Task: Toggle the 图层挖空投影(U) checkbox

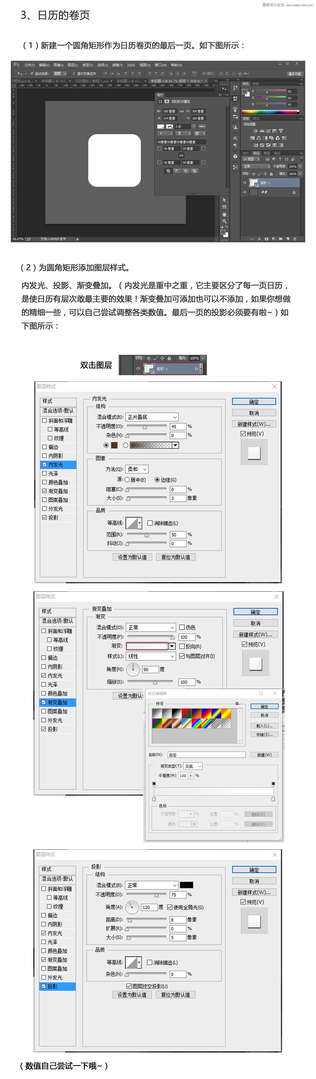Action: (129, 986)
